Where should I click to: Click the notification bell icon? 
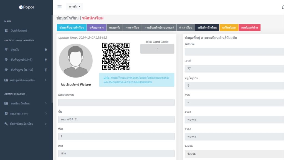[x=283, y=7]
